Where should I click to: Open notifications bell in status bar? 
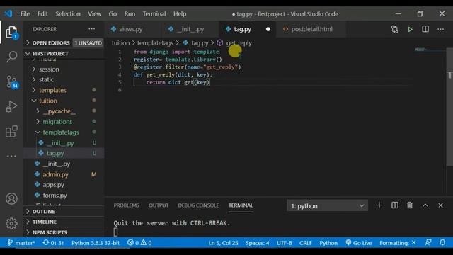pos(442,242)
